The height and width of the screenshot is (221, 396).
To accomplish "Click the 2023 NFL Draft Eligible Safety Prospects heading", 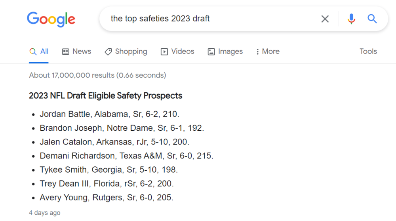I will click(106, 95).
